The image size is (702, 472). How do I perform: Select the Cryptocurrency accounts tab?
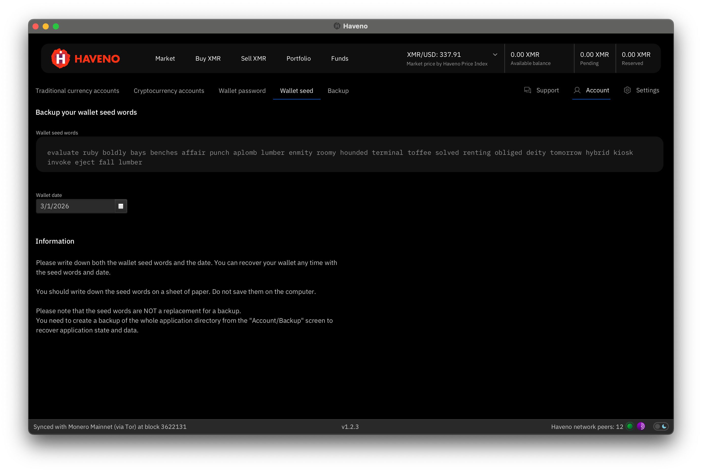pyautogui.click(x=169, y=91)
